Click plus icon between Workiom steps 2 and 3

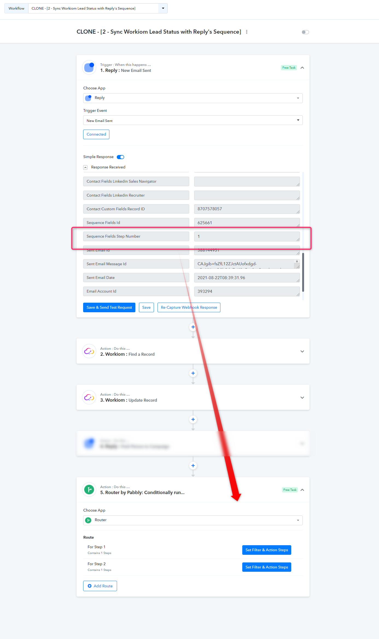click(x=193, y=373)
